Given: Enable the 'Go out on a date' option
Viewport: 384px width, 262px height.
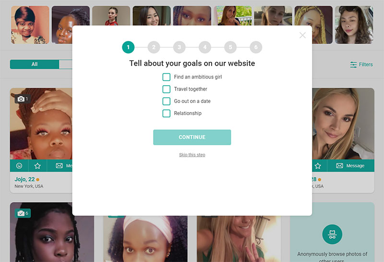Looking at the screenshot, I should (x=166, y=101).
